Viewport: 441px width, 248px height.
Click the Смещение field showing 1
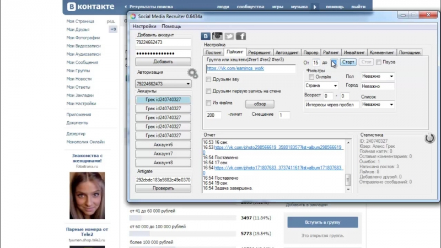(284, 115)
